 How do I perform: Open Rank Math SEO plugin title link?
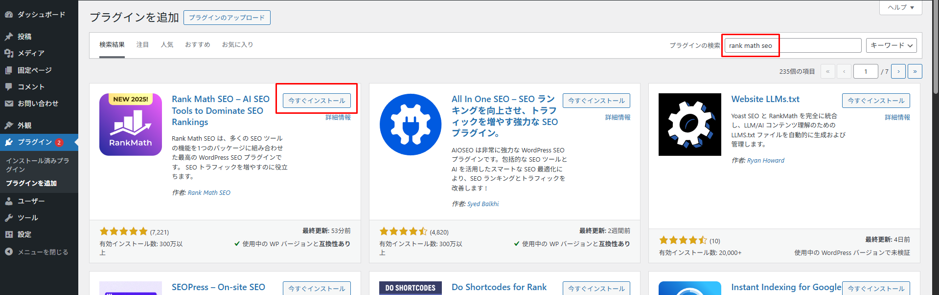[221, 110]
